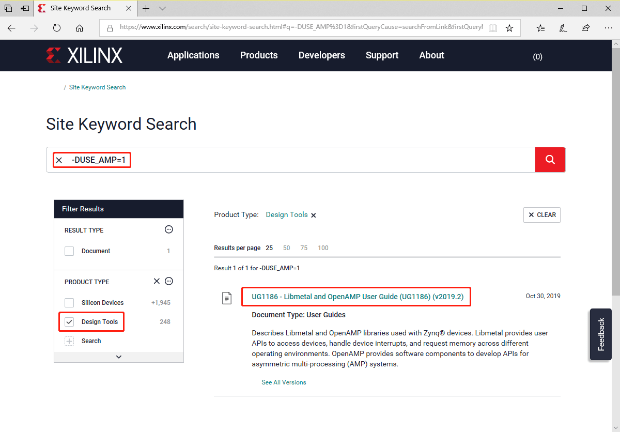Check the Document result type checkbox
Screen dimensions: 620x432
click(69, 251)
